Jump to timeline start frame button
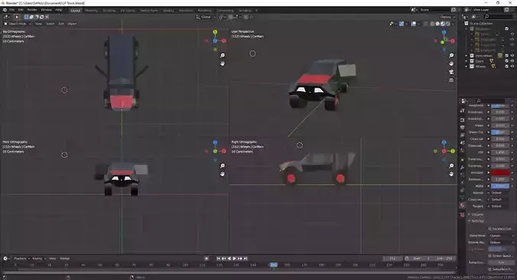 (218, 259)
